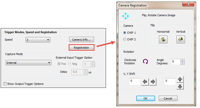This screenshot has width=200, height=108.
Task: Expand the Capture Mode dropdown
Action: pyautogui.click(x=28, y=63)
